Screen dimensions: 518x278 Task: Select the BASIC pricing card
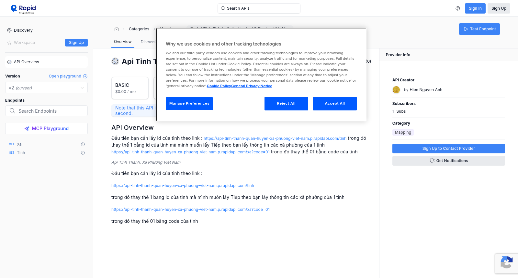click(130, 88)
